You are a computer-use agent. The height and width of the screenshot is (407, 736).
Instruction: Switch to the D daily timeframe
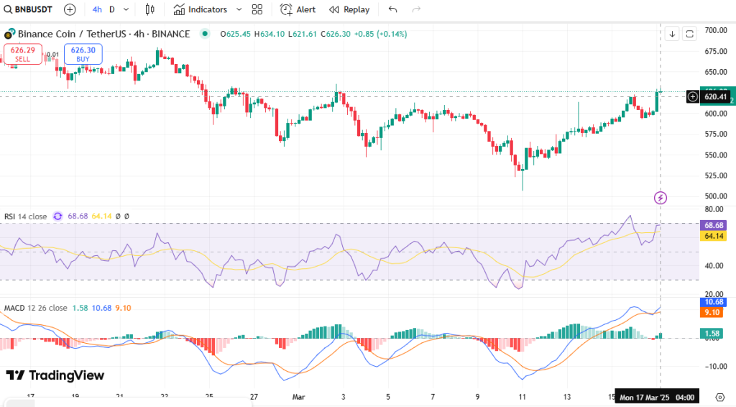(x=111, y=9)
